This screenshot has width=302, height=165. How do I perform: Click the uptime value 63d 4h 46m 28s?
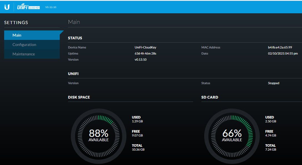145,53
